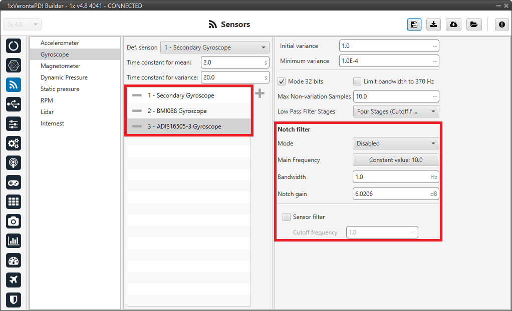
Task: Open Low Pass Filter Stages dropdown
Action: click(x=395, y=111)
